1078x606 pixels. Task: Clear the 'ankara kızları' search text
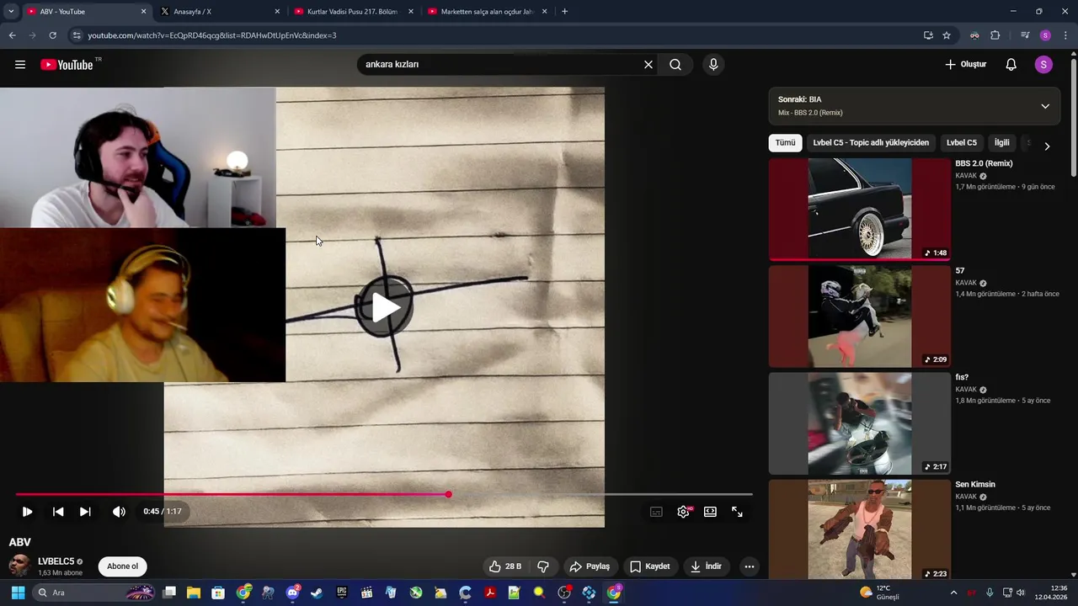click(x=648, y=65)
